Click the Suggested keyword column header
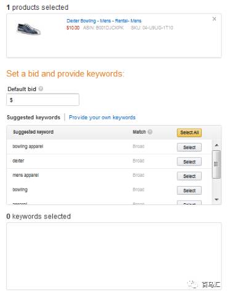This screenshot has width=227, height=295. (33, 132)
